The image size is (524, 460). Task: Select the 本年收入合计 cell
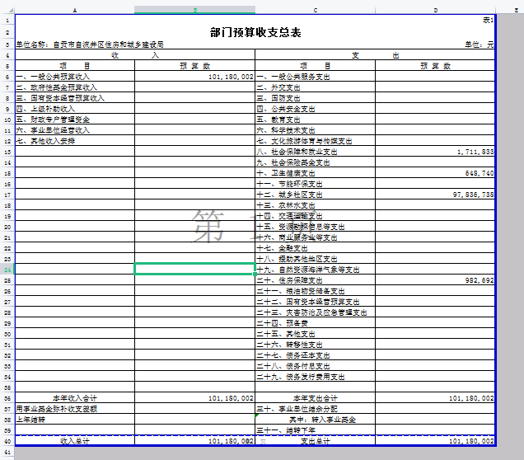click(75, 398)
